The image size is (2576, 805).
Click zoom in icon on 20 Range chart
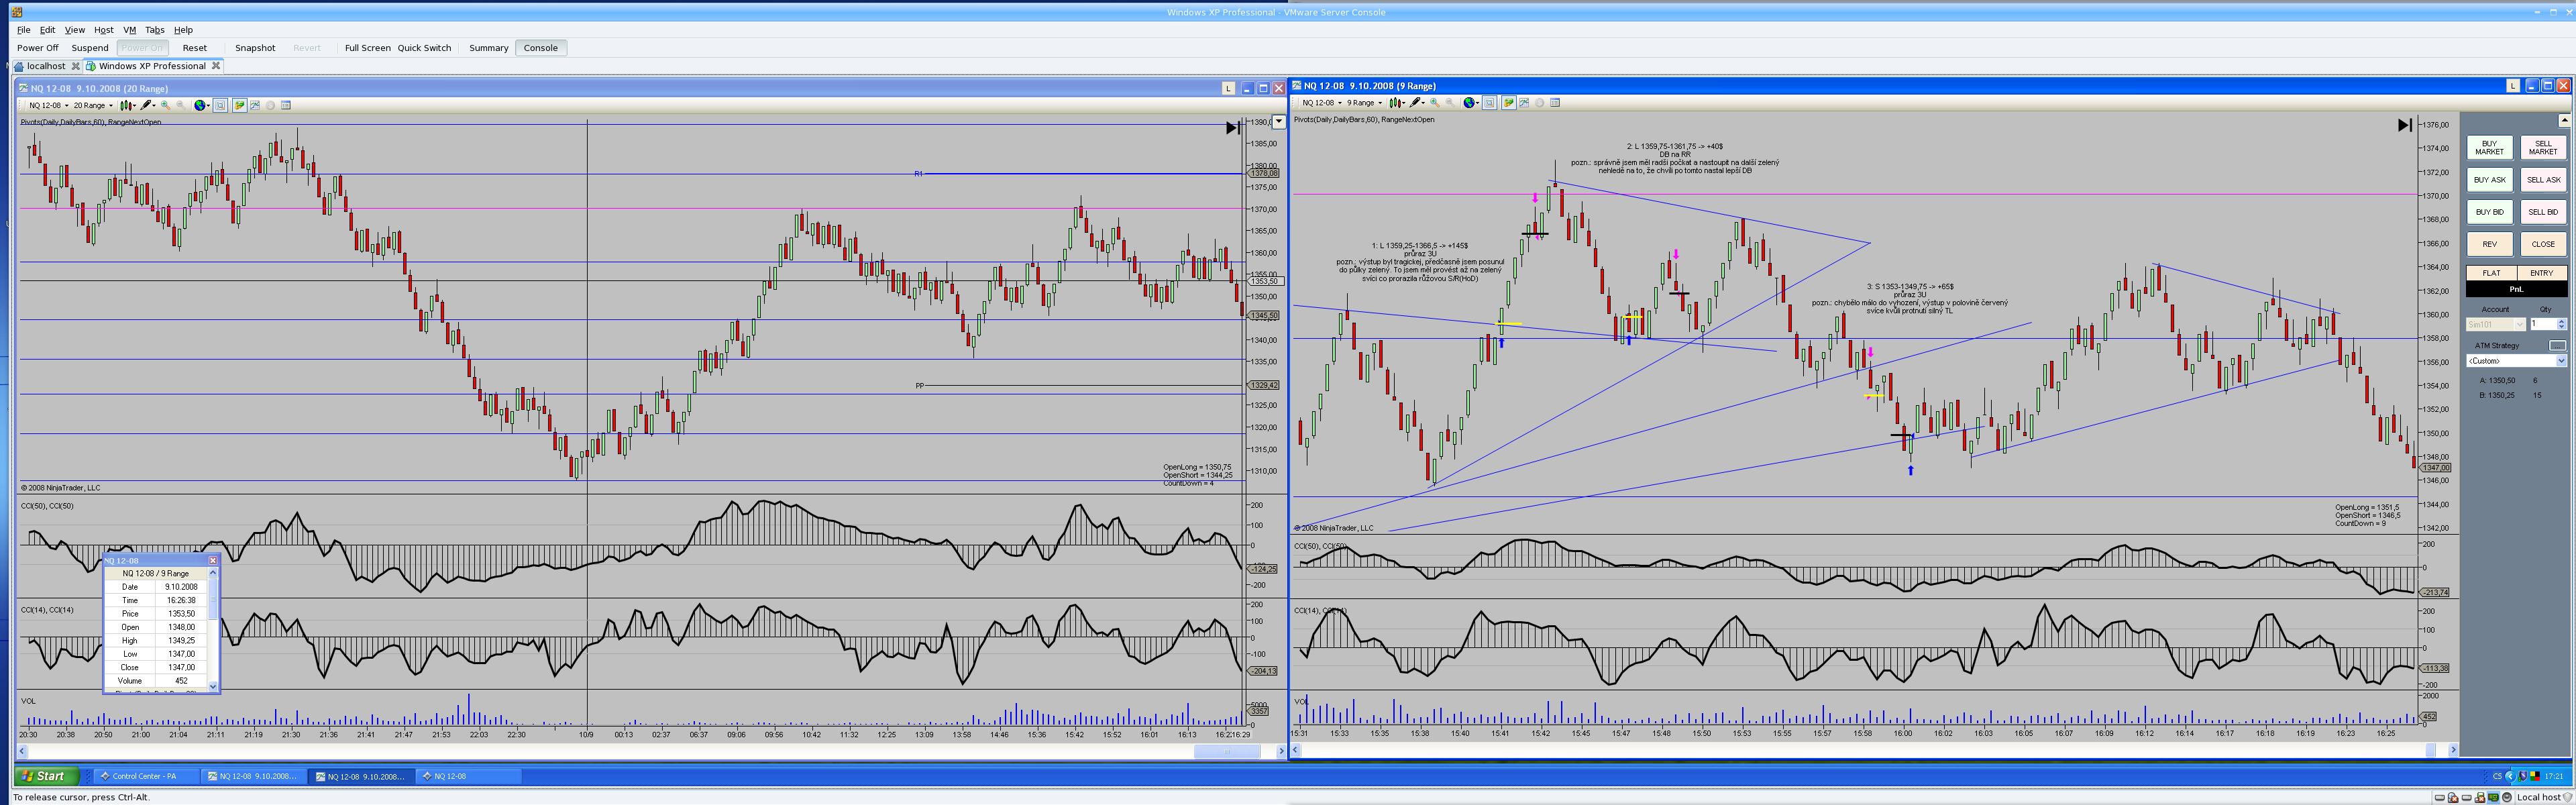[x=165, y=105]
